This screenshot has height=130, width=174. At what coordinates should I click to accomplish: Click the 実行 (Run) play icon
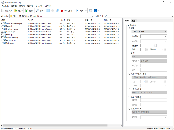tap(77, 11)
